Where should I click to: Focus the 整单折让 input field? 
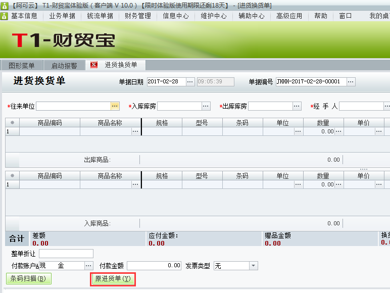pos(66,254)
